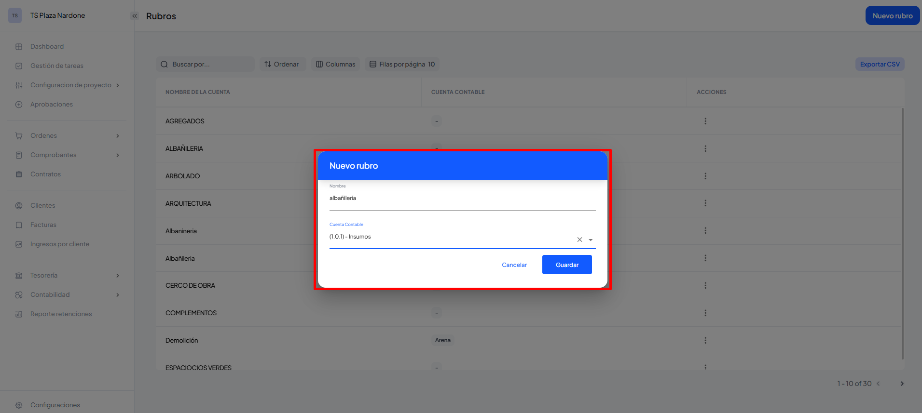Change Filas por página setting
This screenshot has width=922, height=413.
click(x=402, y=65)
